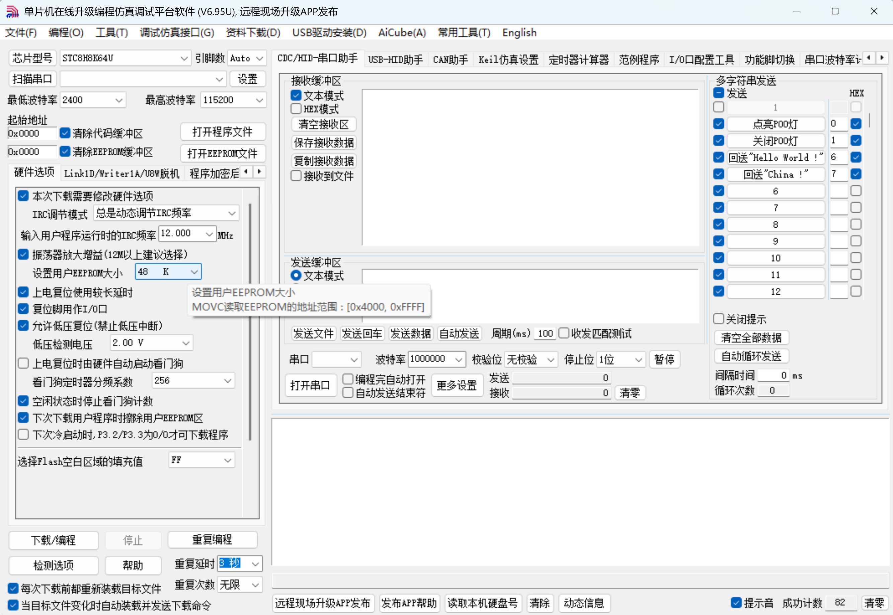Click 打开程序文件 button
893x615 pixels.
click(x=222, y=132)
